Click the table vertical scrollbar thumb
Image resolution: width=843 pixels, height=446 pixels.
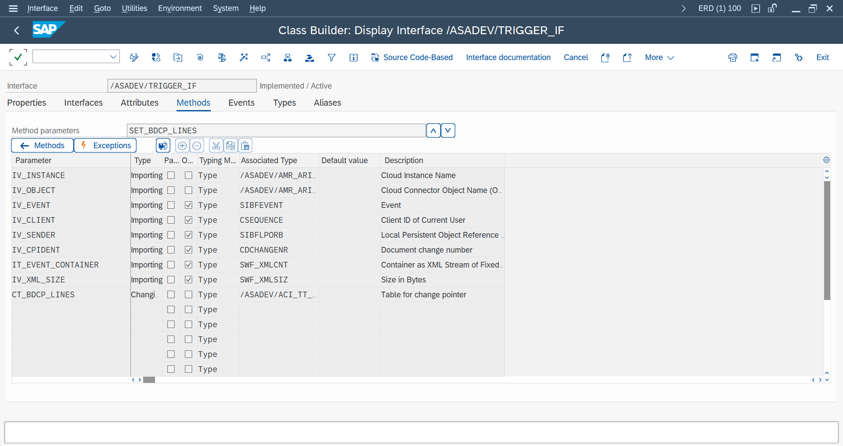(x=827, y=240)
